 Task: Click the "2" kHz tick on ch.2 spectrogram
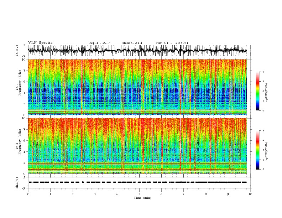pos(25,163)
